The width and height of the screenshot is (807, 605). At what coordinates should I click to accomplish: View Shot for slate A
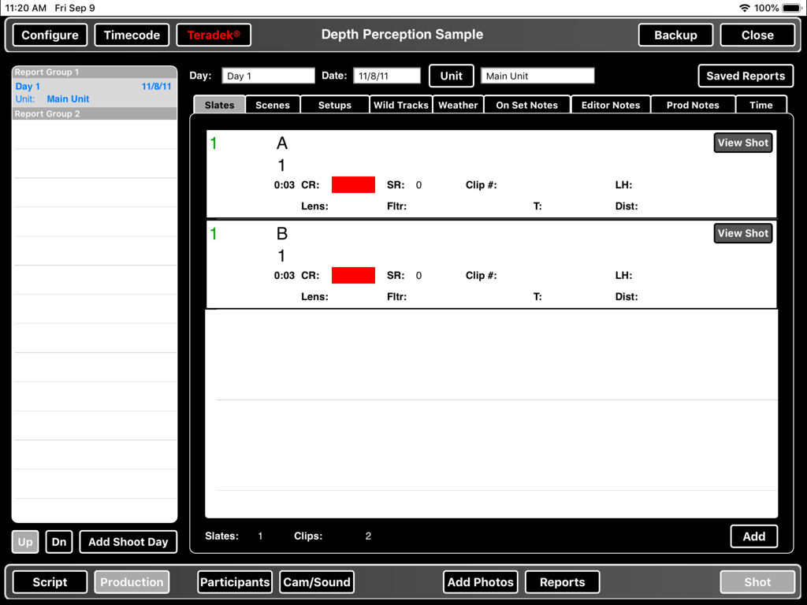(742, 143)
